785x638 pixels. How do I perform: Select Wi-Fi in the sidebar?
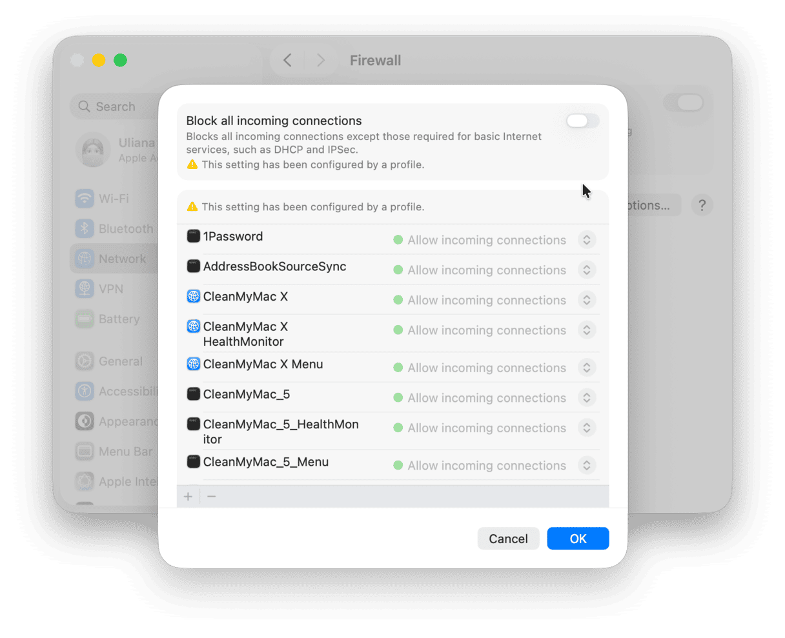[113, 199]
